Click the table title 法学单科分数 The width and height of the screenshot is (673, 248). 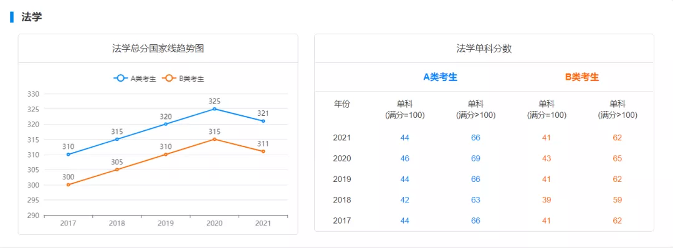(484, 49)
